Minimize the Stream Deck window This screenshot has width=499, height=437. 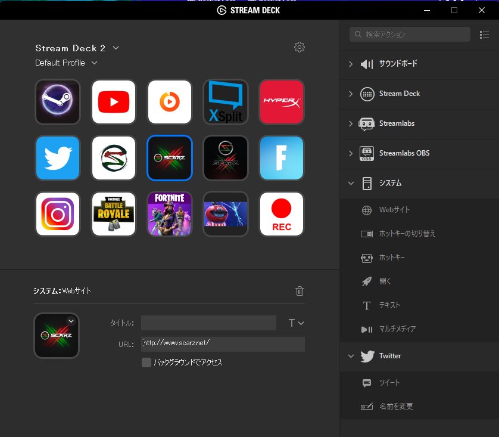point(427,10)
